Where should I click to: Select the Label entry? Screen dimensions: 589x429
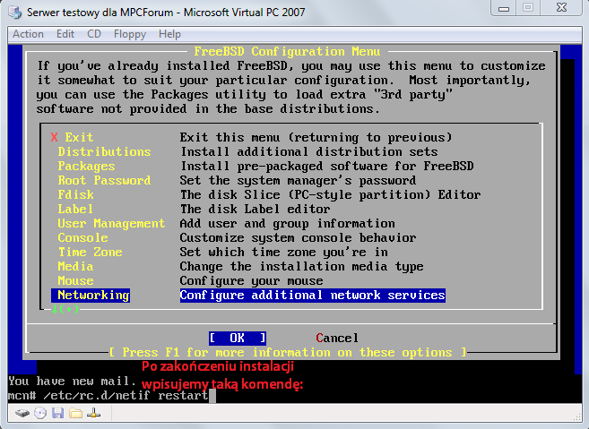(75, 209)
